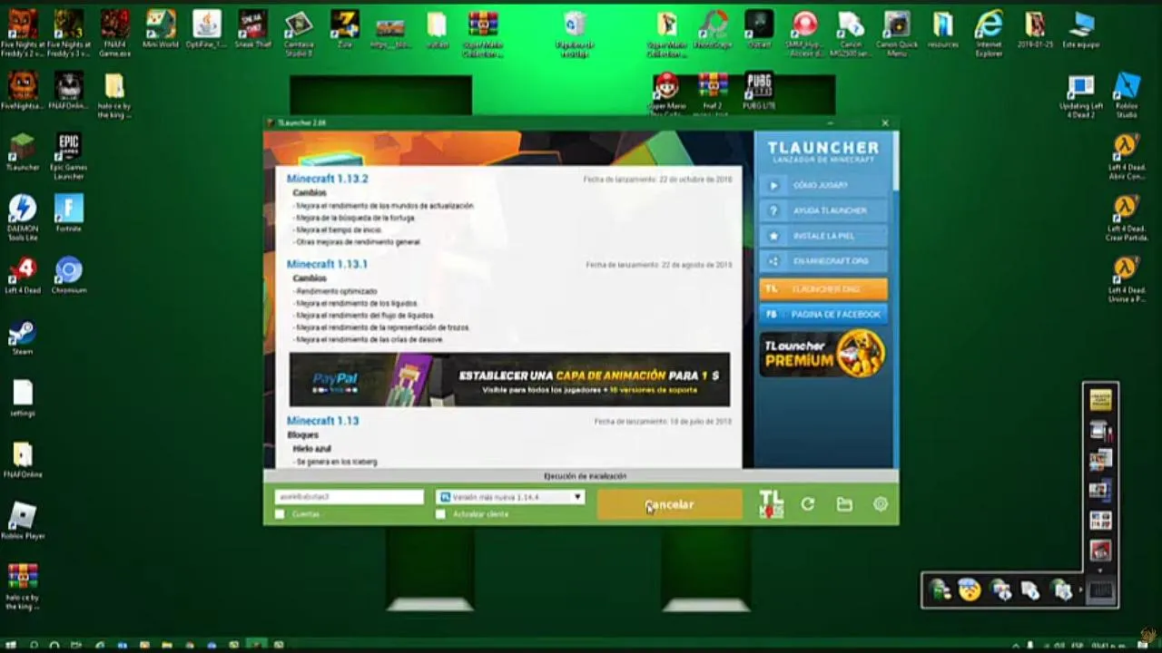
Task: Click the share icon beside ES-Minecraft.org
Action: [x=773, y=261]
